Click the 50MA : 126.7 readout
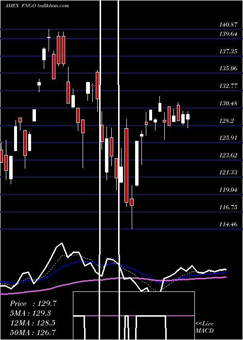Image resolution: width=243 pixels, height=340 pixels. (x=33, y=332)
